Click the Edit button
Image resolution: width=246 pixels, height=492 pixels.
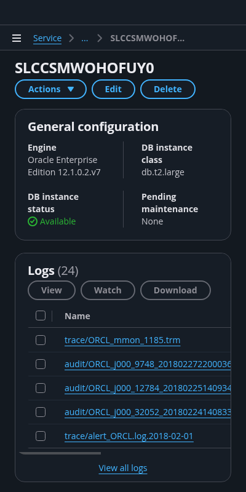pyautogui.click(x=113, y=89)
